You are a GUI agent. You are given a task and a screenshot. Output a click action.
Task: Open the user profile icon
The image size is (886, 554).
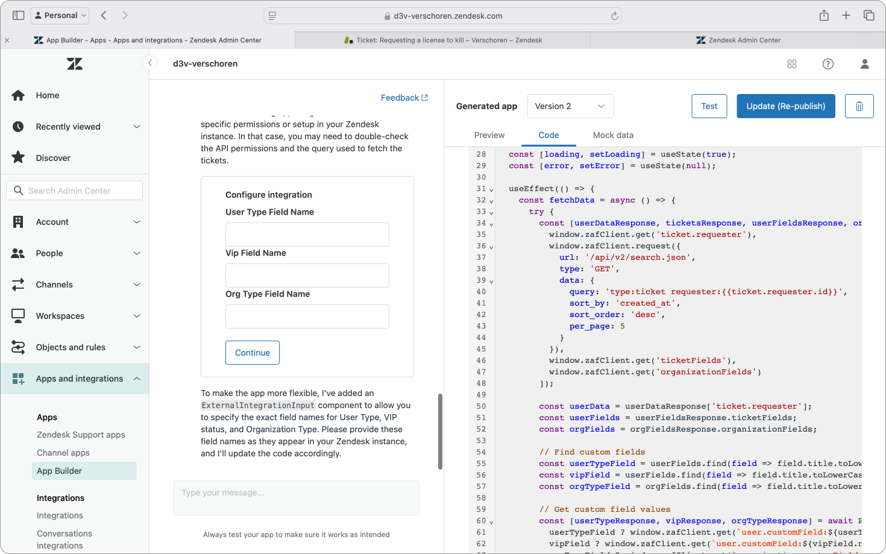[x=865, y=64]
